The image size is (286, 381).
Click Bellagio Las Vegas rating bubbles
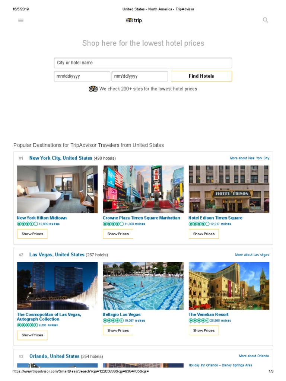coord(113,320)
